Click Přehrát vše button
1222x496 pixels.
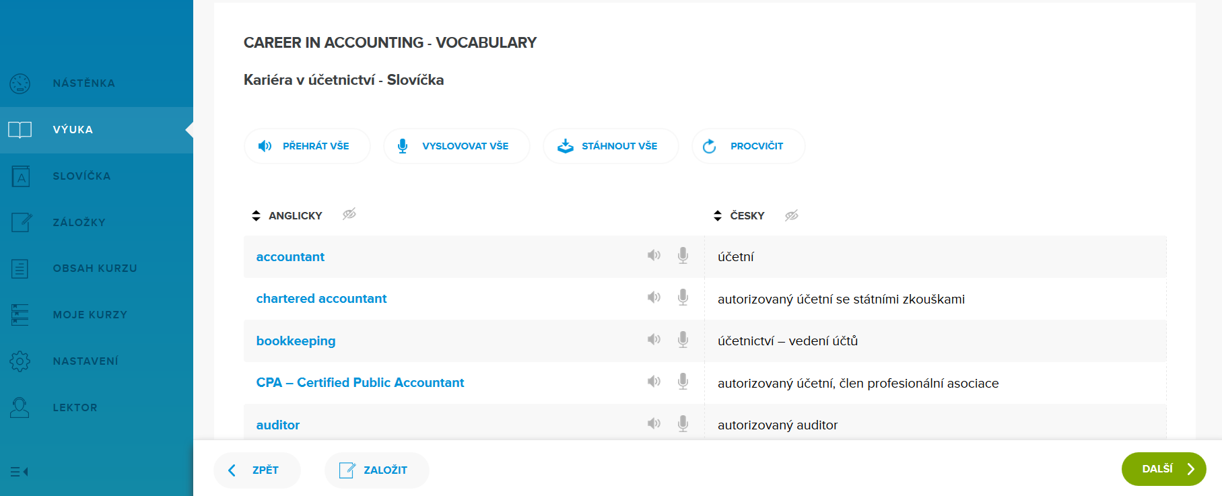[x=307, y=146]
